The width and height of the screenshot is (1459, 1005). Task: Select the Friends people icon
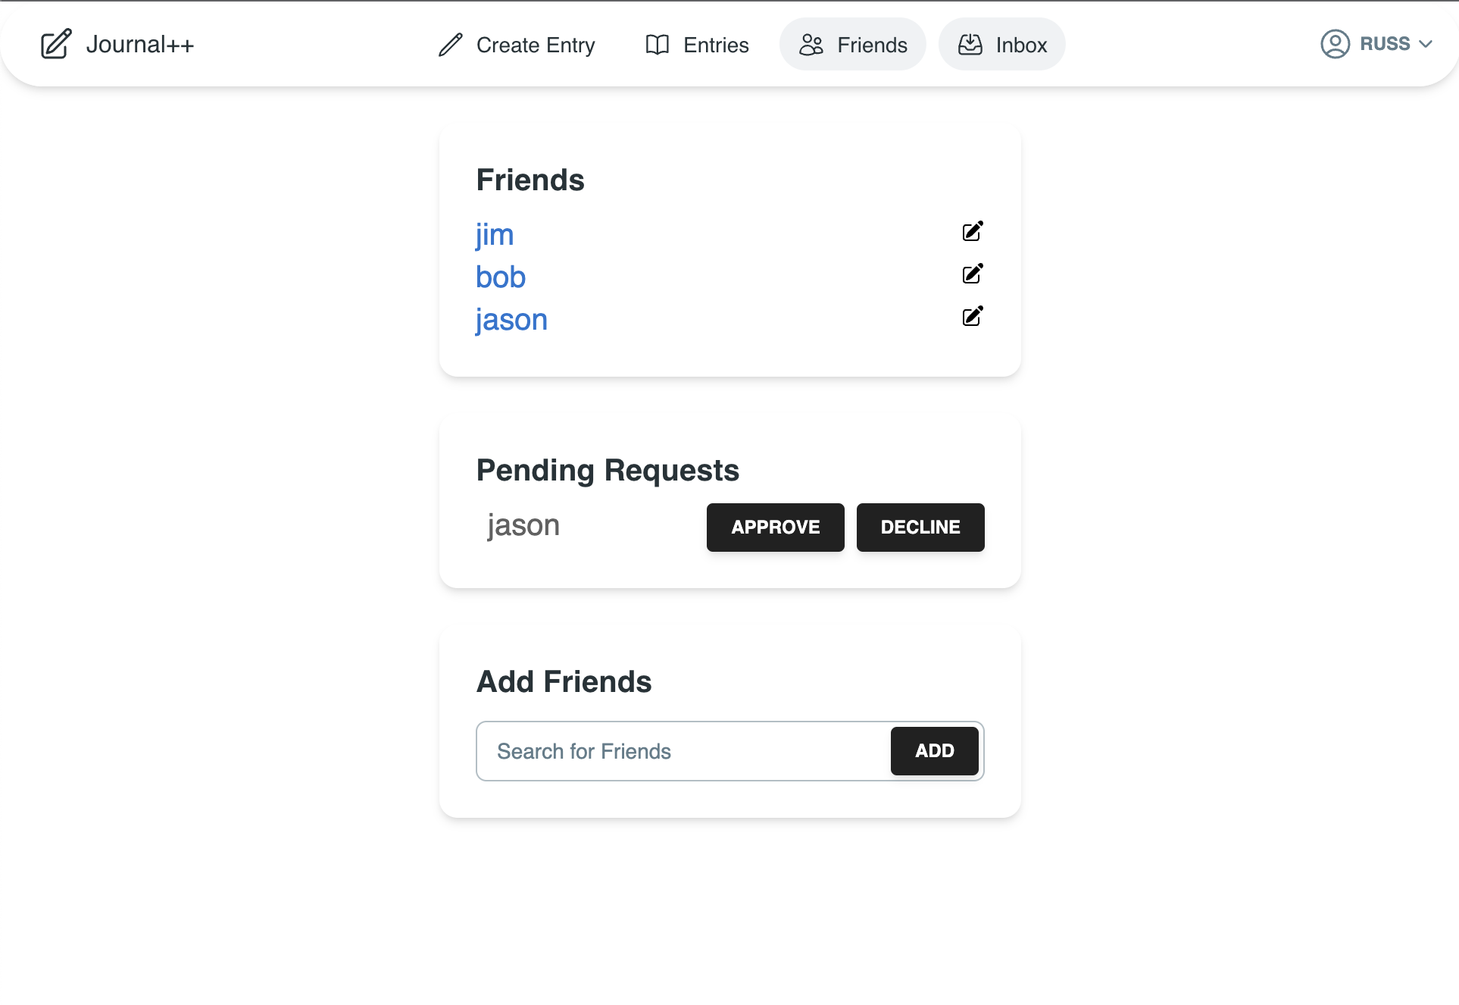(811, 45)
